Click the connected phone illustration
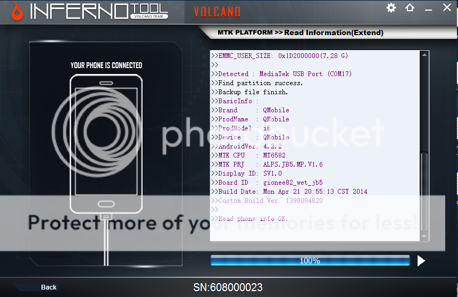The width and height of the screenshot is (458, 297). (x=106, y=144)
